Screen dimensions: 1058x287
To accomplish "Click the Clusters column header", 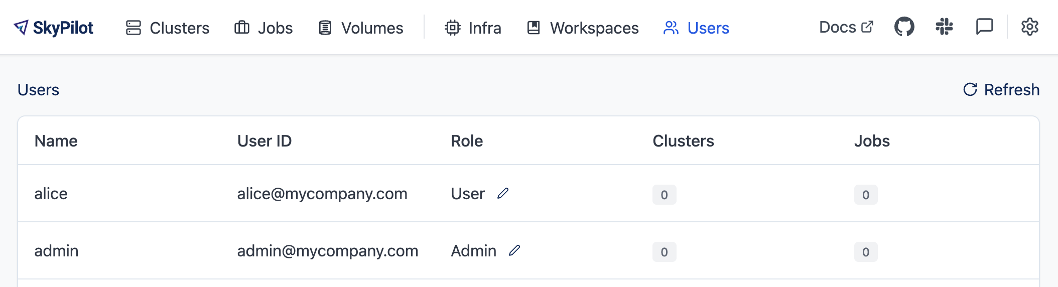I will [683, 141].
